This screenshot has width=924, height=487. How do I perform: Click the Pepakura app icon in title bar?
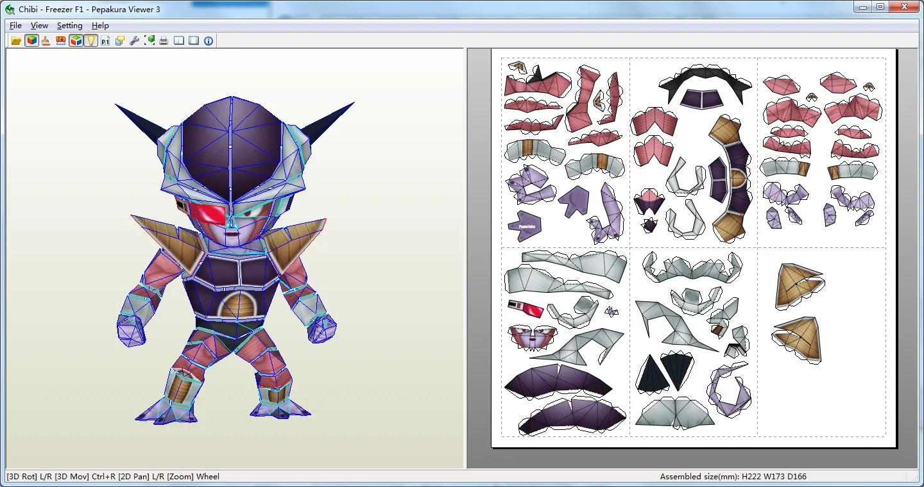(10, 9)
